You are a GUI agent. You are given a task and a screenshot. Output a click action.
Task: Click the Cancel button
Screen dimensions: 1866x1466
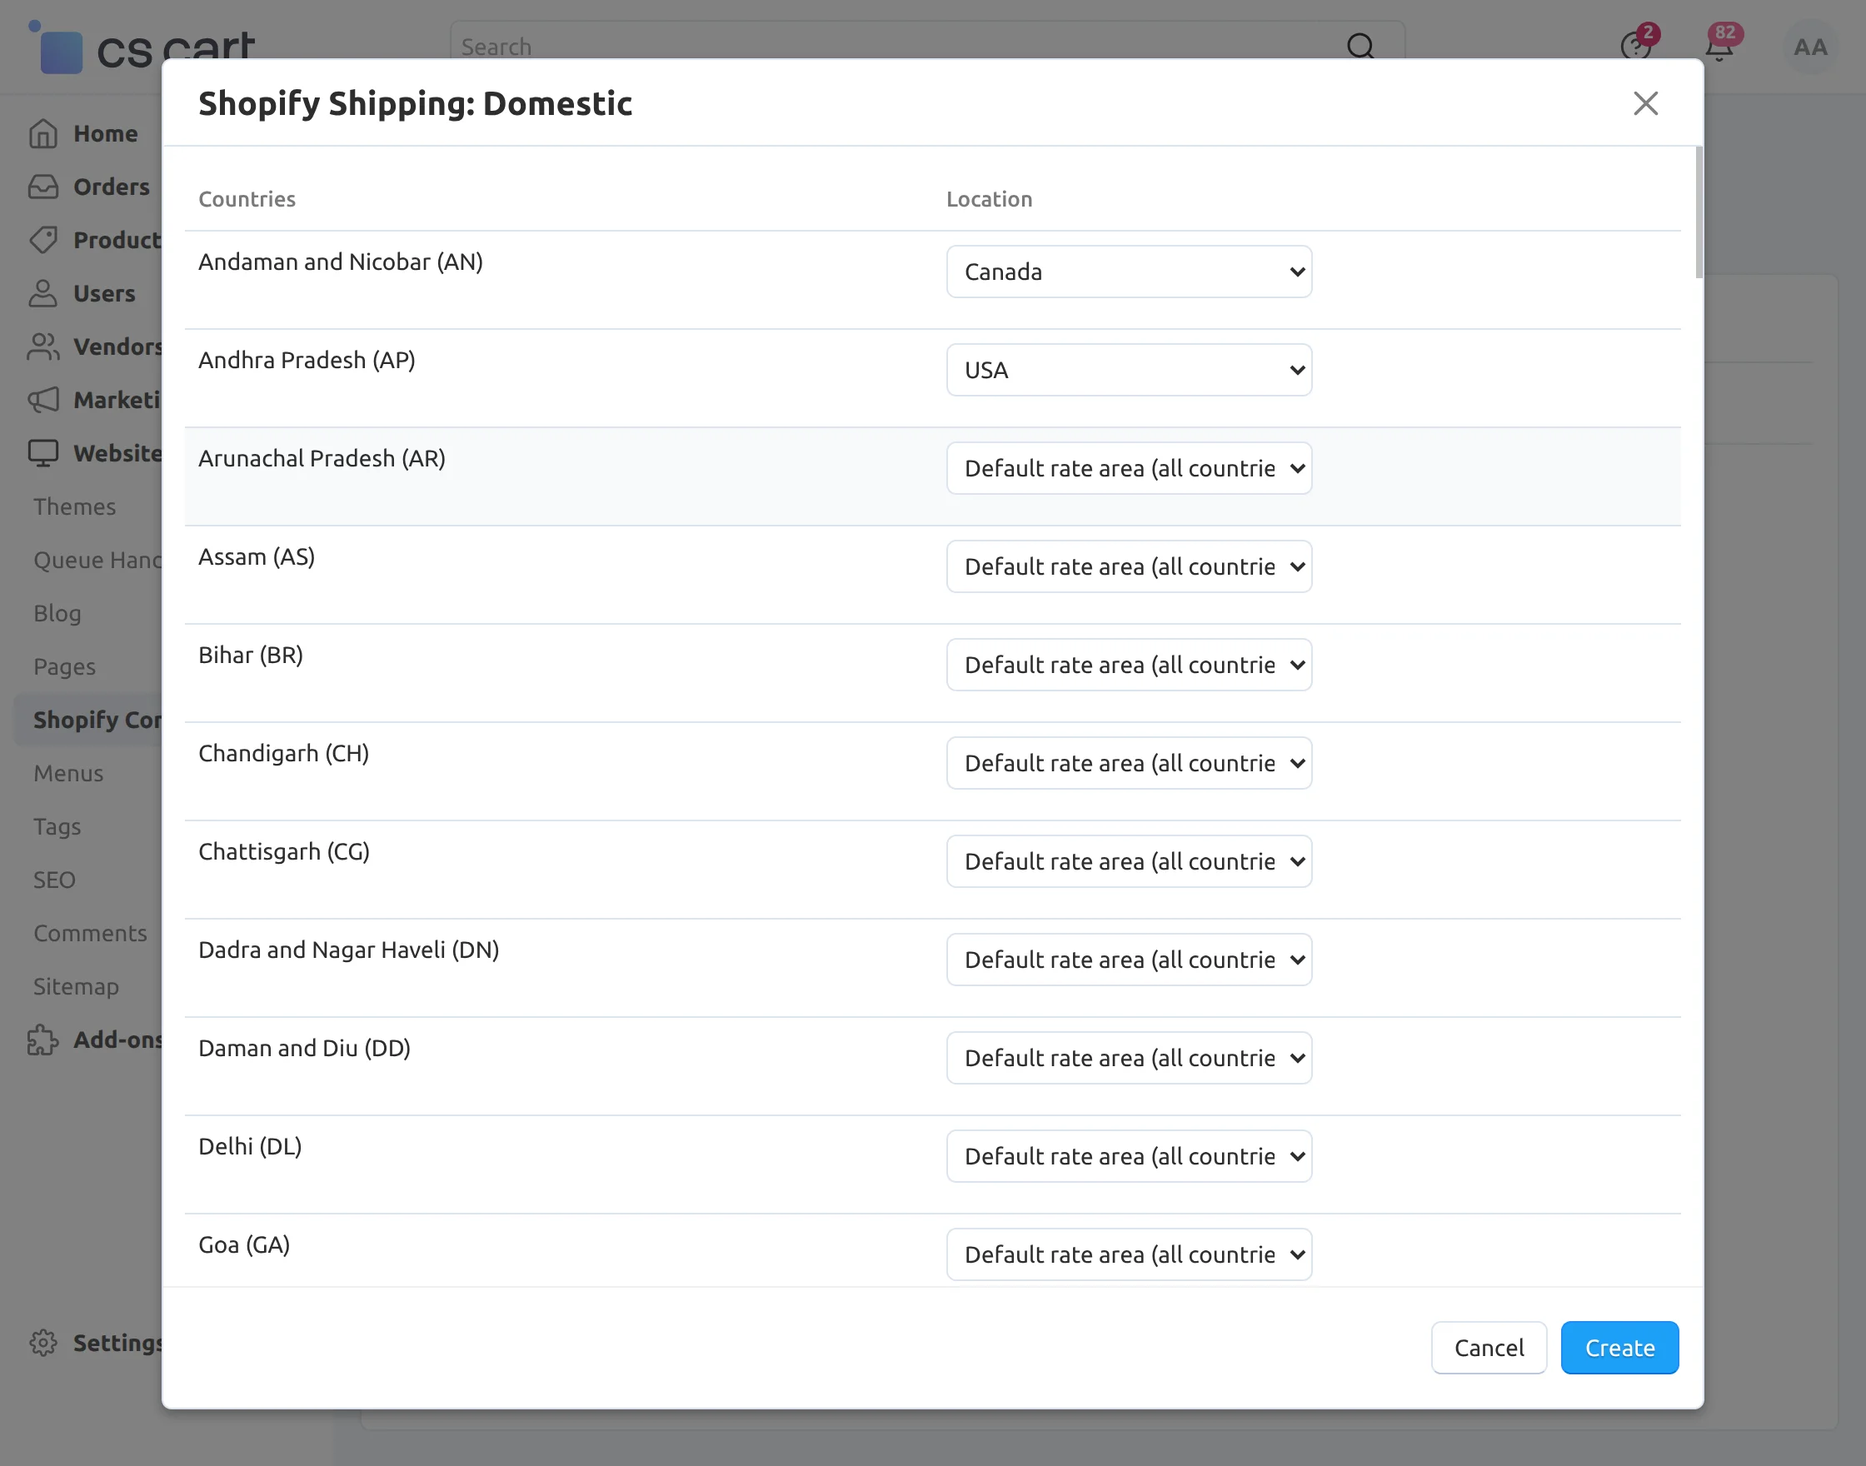pos(1489,1348)
